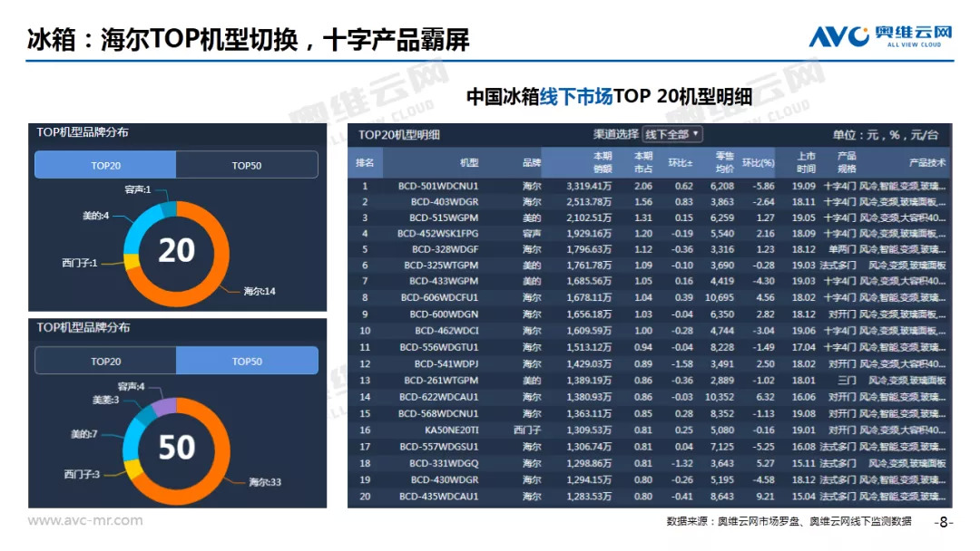Click the 上市时间 column header
980x551 pixels.
[807, 162]
